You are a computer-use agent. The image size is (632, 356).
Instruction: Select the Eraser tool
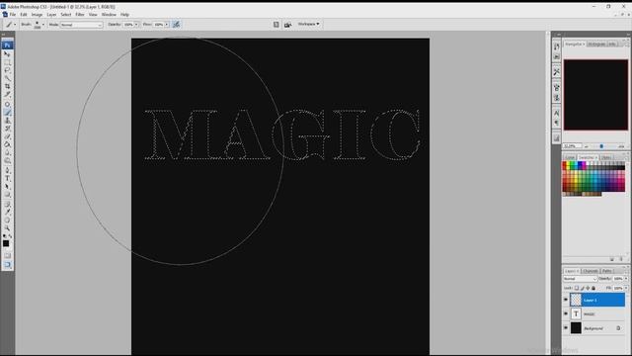pyautogui.click(x=7, y=136)
